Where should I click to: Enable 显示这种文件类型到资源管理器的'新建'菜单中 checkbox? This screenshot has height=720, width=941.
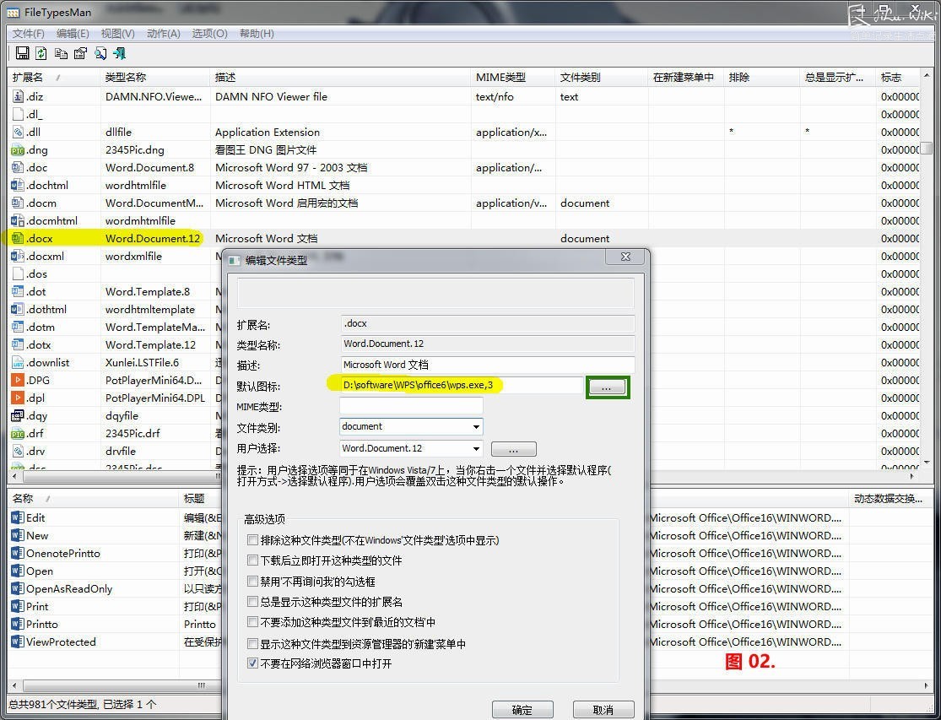tap(252, 644)
